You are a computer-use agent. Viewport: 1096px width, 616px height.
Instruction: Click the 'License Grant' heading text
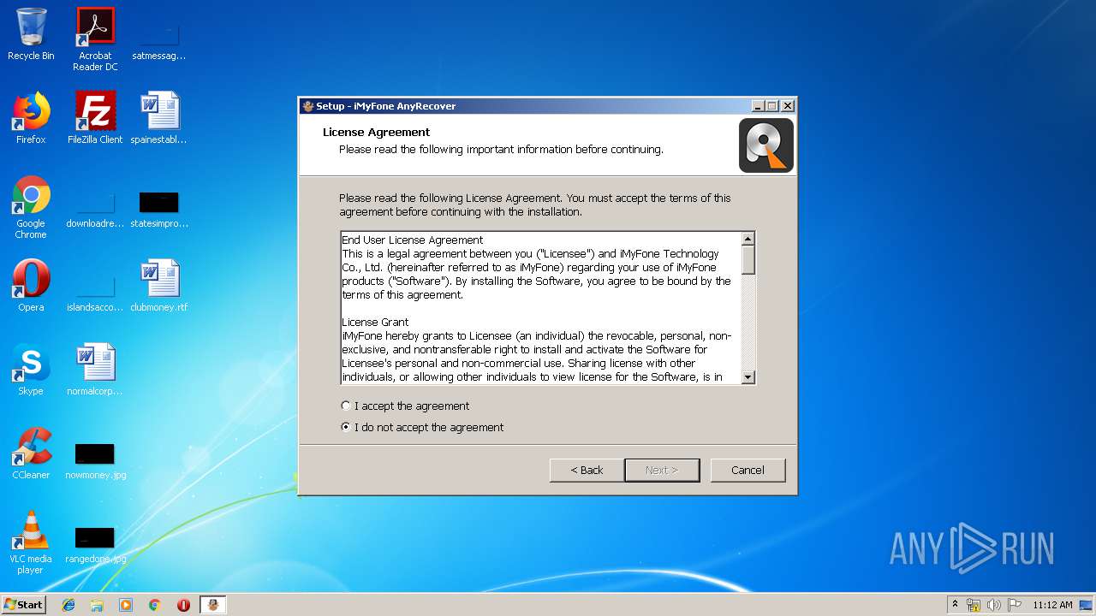coord(375,323)
